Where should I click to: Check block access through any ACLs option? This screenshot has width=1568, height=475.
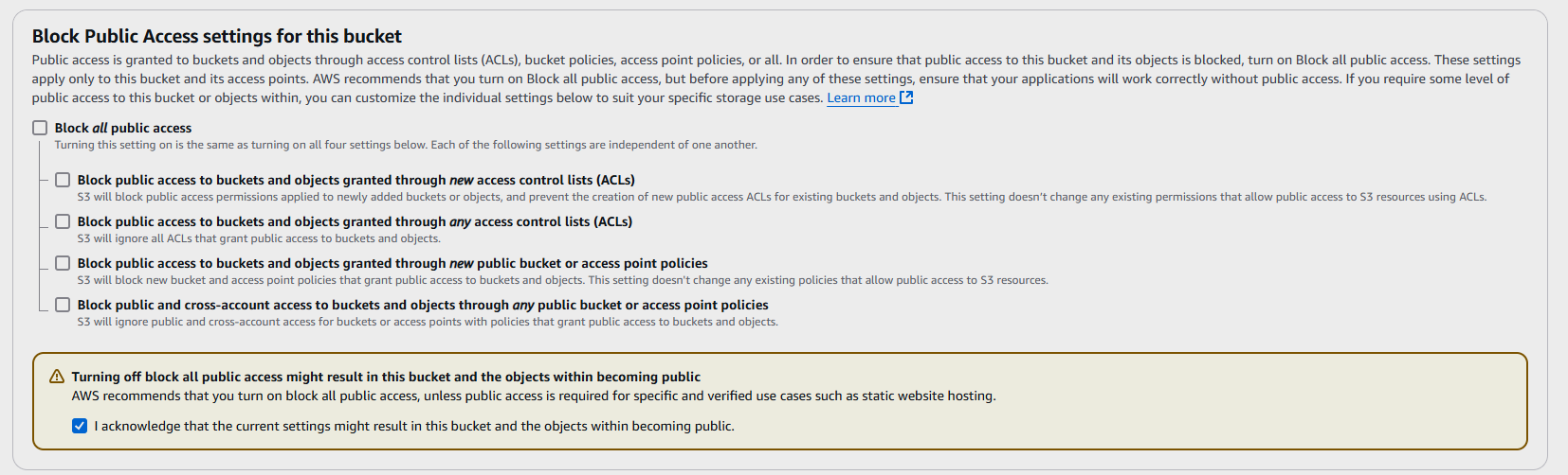63,221
